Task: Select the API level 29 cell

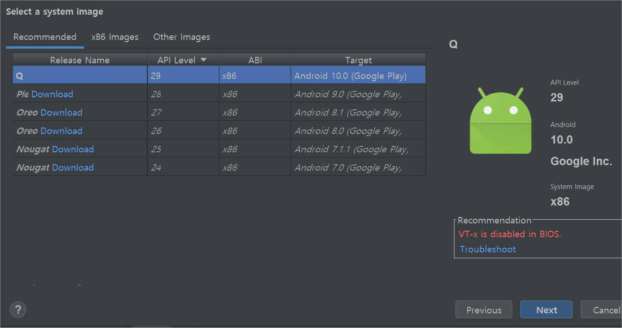Action: click(x=184, y=75)
